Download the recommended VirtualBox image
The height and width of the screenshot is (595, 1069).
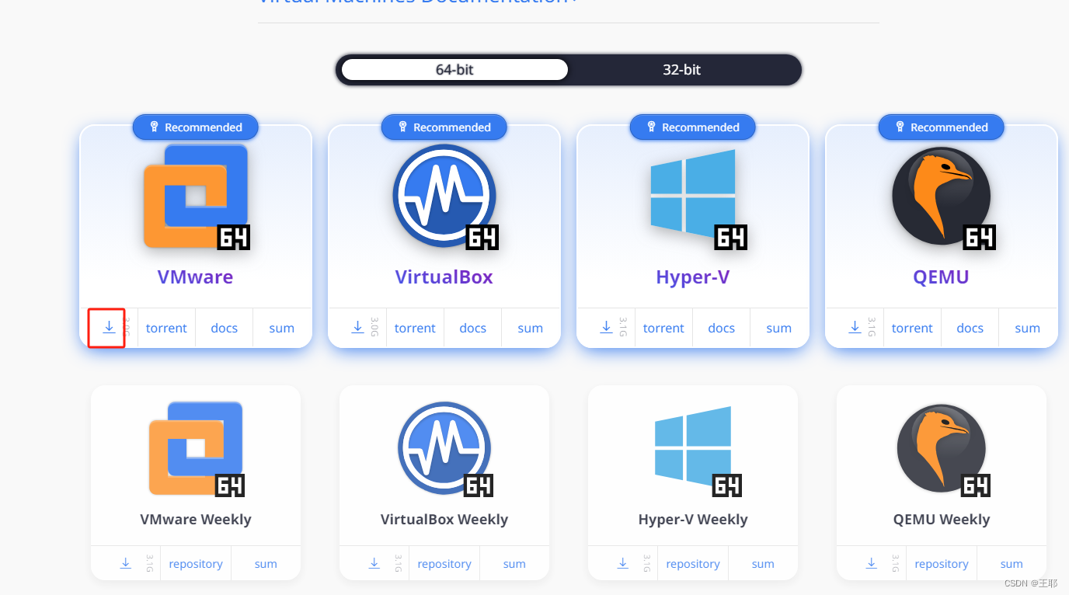tap(358, 327)
